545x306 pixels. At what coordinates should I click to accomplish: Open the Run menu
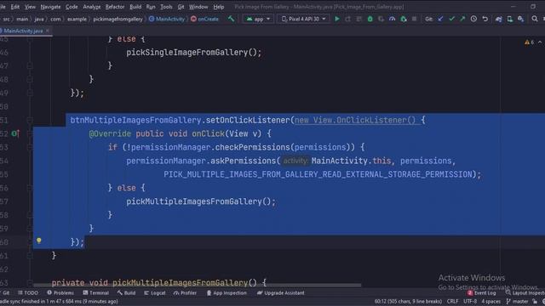tap(151, 7)
